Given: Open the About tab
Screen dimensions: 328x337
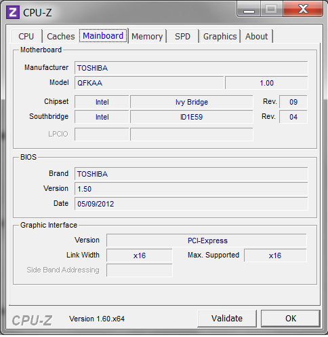Looking at the screenshot, I should 256,36.
